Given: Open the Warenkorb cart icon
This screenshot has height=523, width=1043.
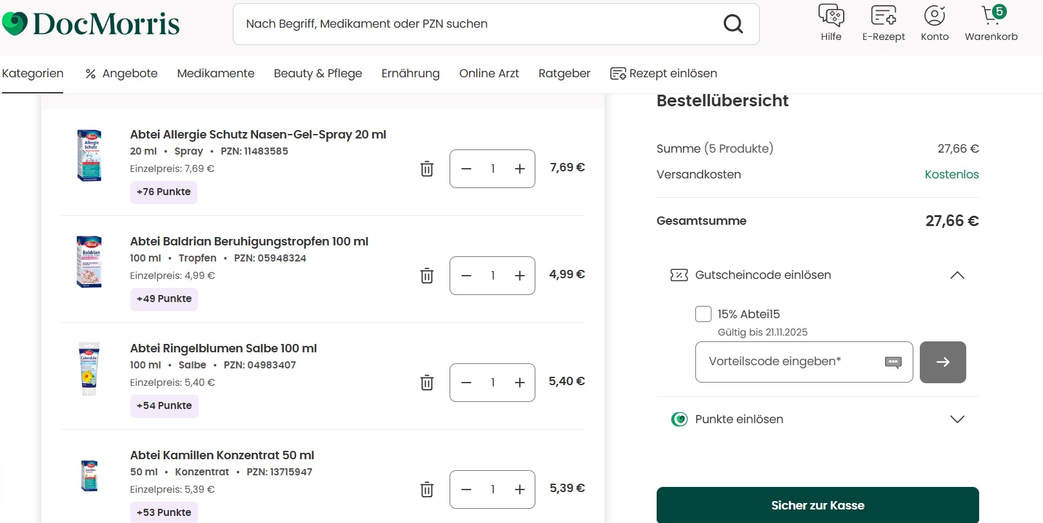Looking at the screenshot, I should [991, 15].
